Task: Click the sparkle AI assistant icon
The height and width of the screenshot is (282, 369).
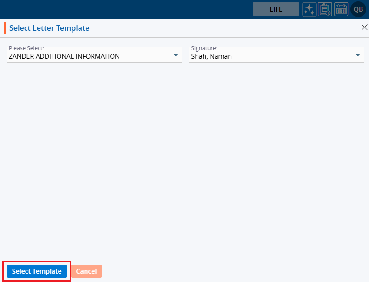Action: [x=310, y=9]
